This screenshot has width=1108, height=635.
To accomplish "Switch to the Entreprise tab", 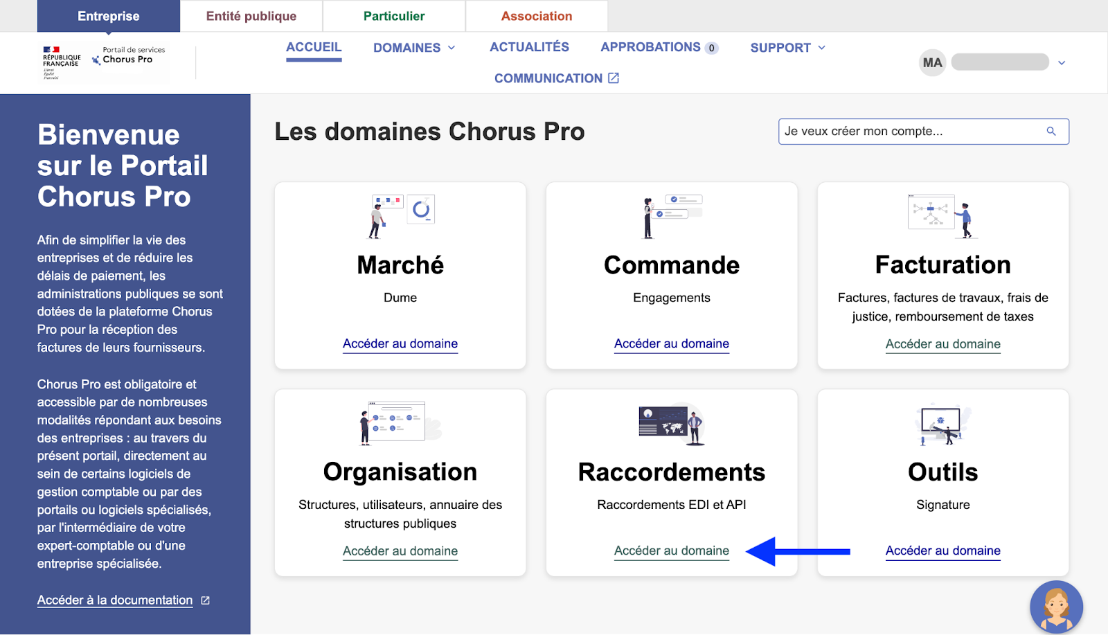I will click(109, 16).
